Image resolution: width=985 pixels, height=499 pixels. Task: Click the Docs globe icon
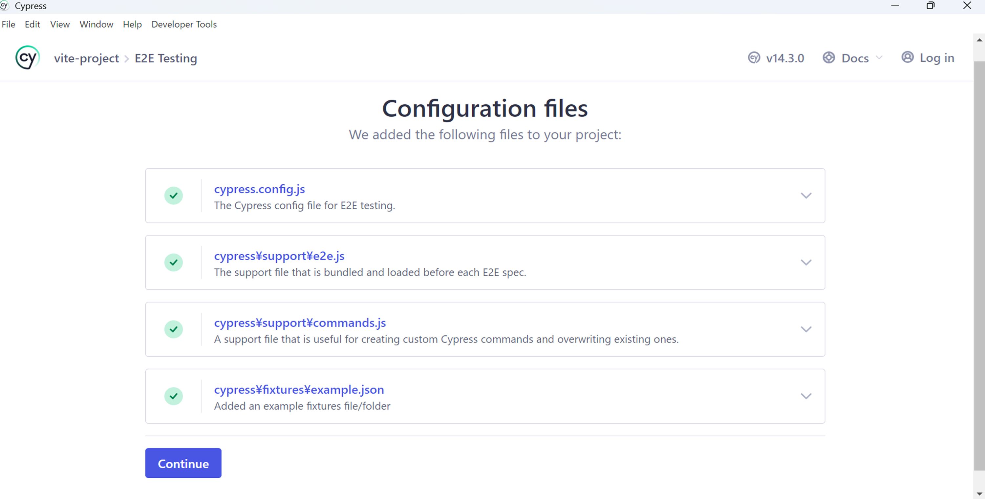click(x=829, y=57)
